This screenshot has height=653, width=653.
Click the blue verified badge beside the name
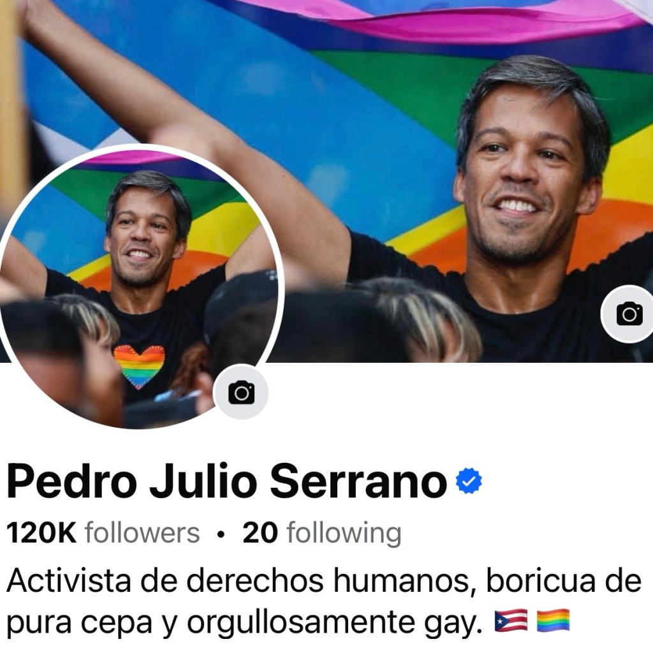coord(469,481)
